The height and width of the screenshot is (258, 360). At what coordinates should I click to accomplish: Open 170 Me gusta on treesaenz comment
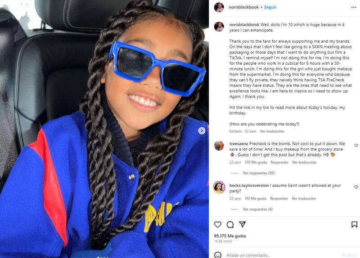coord(256,162)
